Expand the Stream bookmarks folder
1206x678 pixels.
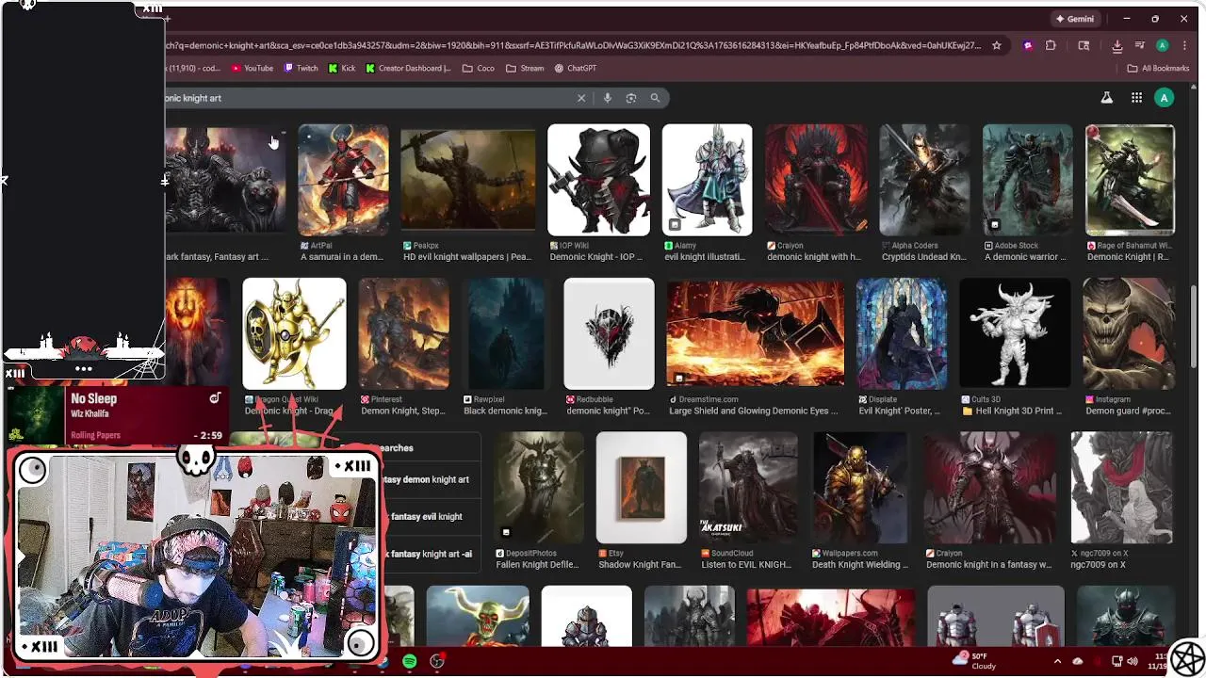point(525,68)
